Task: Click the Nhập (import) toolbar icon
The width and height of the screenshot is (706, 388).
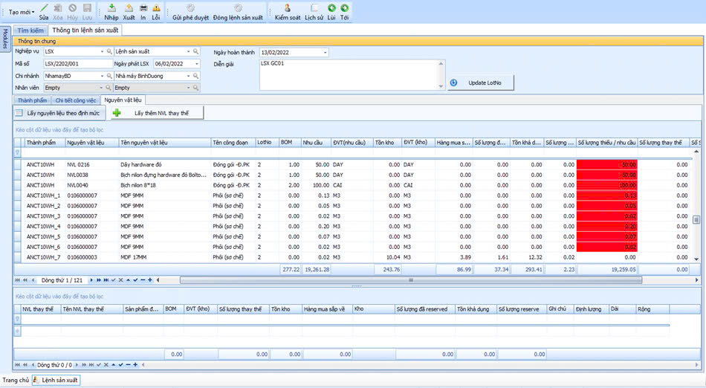Action: [x=111, y=8]
